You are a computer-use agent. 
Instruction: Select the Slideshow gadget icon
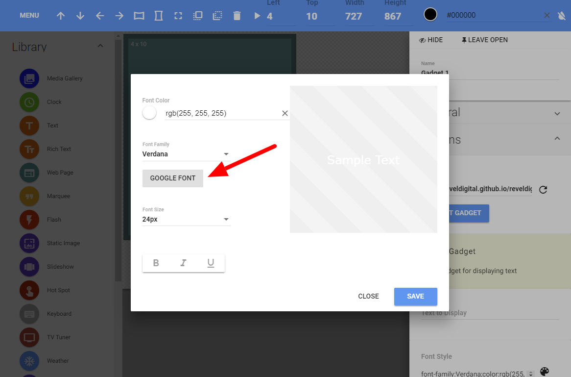tap(29, 267)
